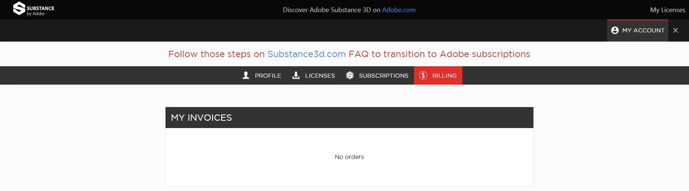Viewport: 689px width, 191px height.
Task: Click the Profile person icon
Action: pyautogui.click(x=246, y=75)
